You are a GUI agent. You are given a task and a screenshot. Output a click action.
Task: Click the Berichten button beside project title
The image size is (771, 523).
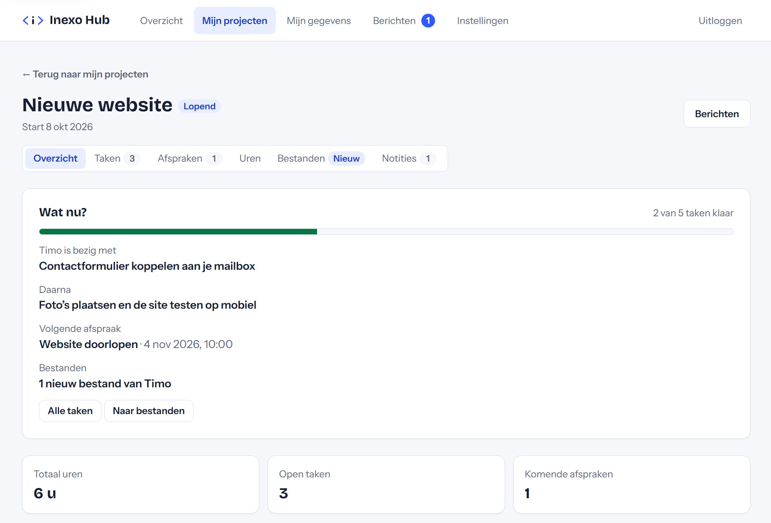click(717, 114)
